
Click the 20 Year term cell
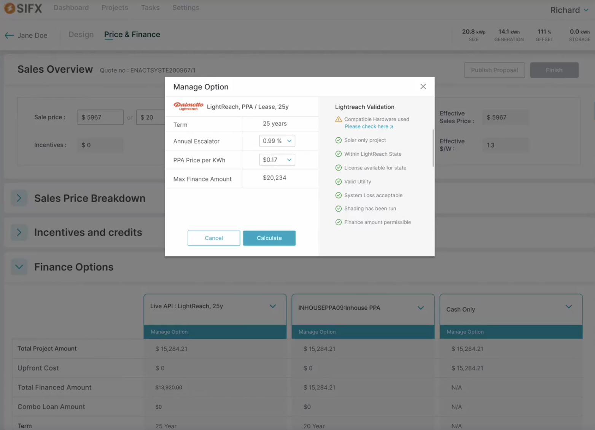[x=314, y=426]
